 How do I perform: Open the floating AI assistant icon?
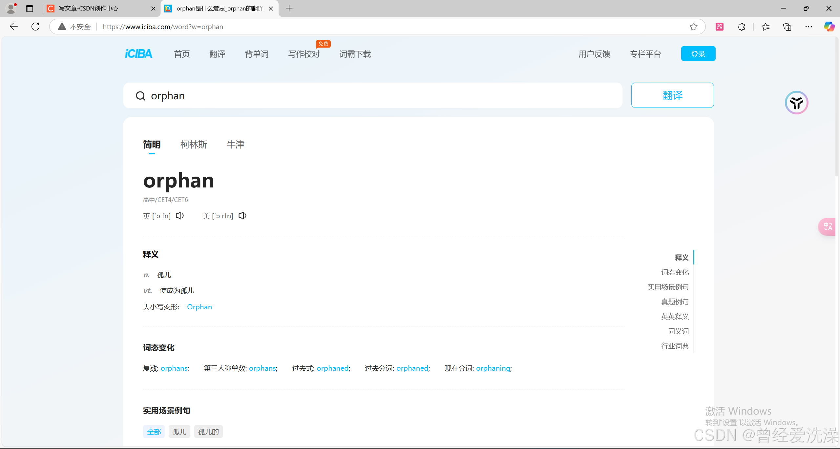[796, 103]
